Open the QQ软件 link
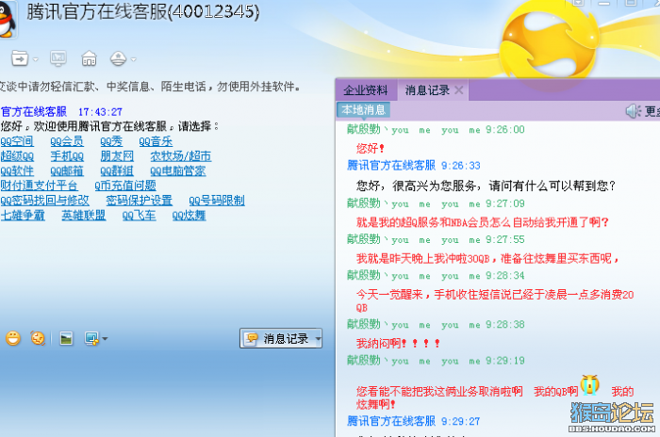 [x=17, y=171]
